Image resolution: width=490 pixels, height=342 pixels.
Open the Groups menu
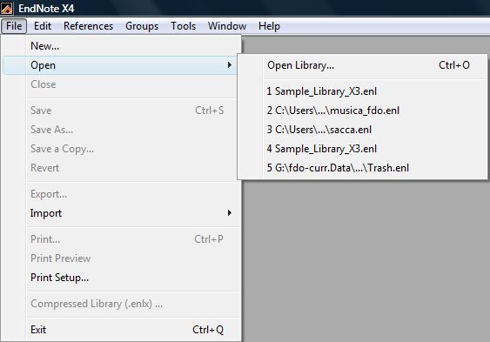(x=142, y=26)
